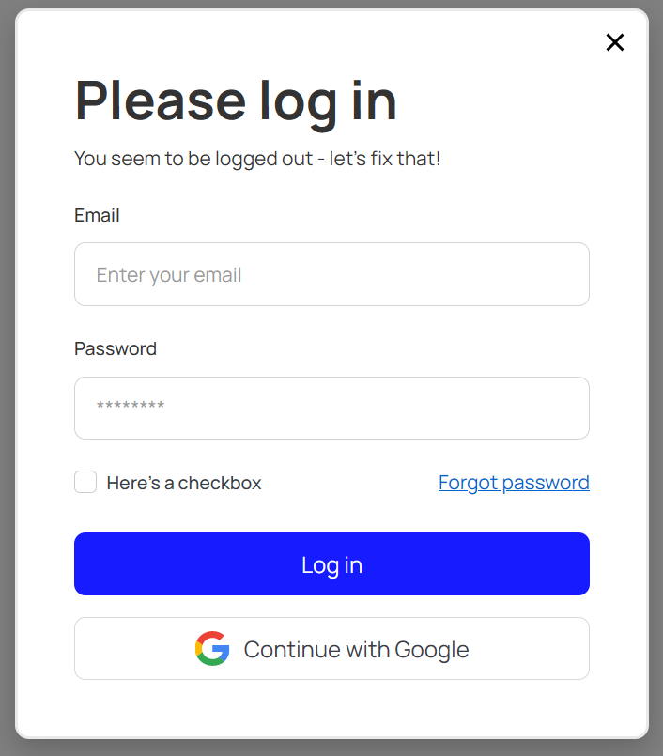
Task: Close the login dialog with the X icon
Action: [x=615, y=42]
